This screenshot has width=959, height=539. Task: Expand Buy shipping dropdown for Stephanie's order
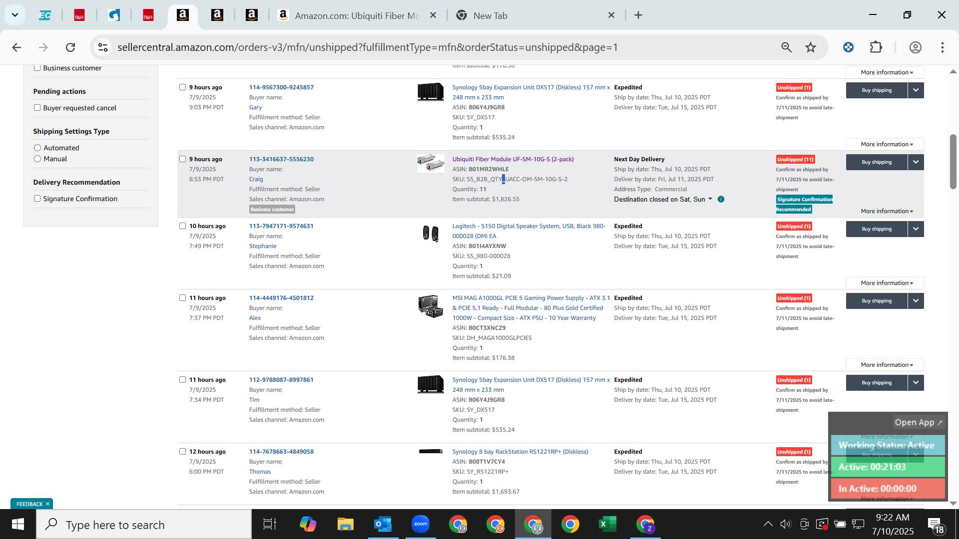click(x=916, y=229)
